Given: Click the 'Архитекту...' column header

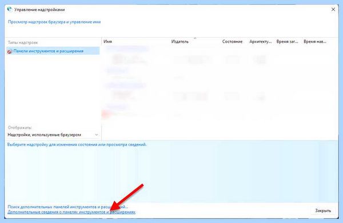Looking at the screenshot, I should click(x=260, y=42).
